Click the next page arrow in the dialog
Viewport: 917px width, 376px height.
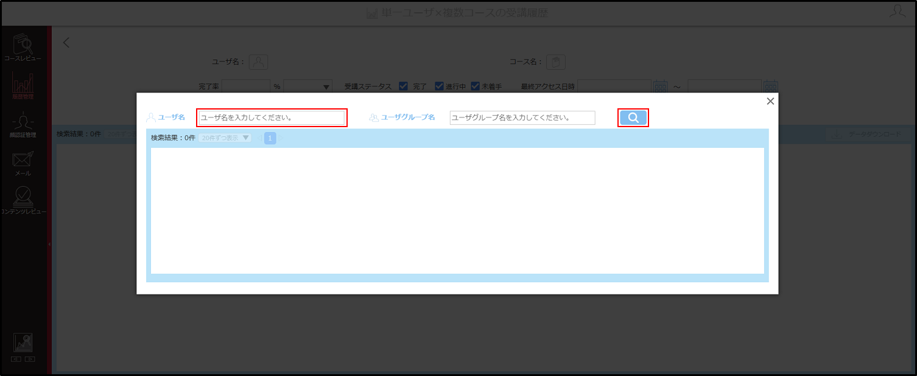[x=280, y=138]
